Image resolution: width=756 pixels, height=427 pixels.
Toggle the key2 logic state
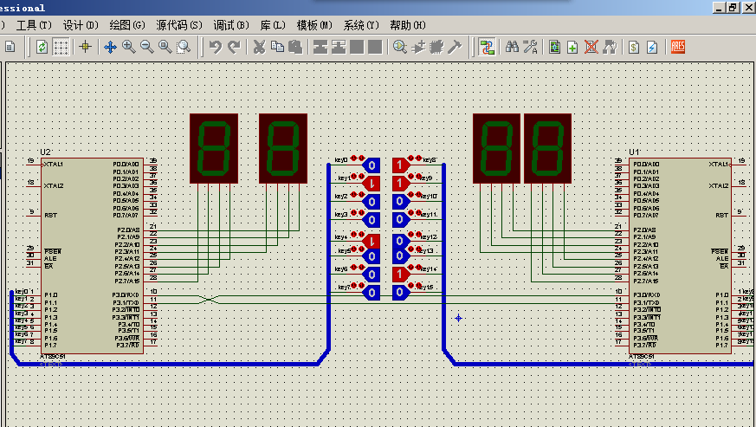[x=372, y=202]
